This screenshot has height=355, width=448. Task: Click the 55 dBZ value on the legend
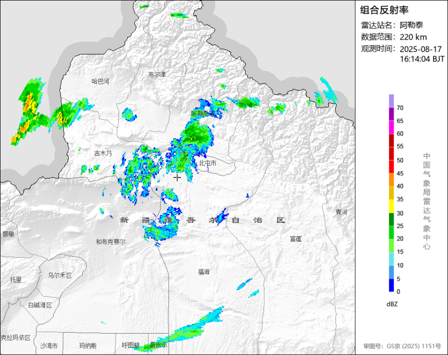pyautogui.click(x=400, y=146)
